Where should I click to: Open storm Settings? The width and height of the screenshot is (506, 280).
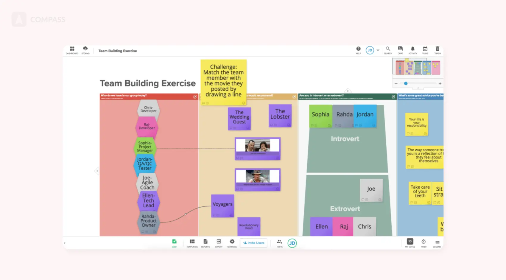click(x=232, y=243)
